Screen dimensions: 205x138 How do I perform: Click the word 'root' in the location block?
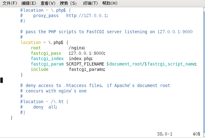pyautogui.click(x=36, y=48)
